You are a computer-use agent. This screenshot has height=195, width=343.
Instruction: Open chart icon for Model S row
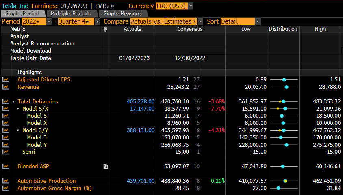(x=5, y=116)
